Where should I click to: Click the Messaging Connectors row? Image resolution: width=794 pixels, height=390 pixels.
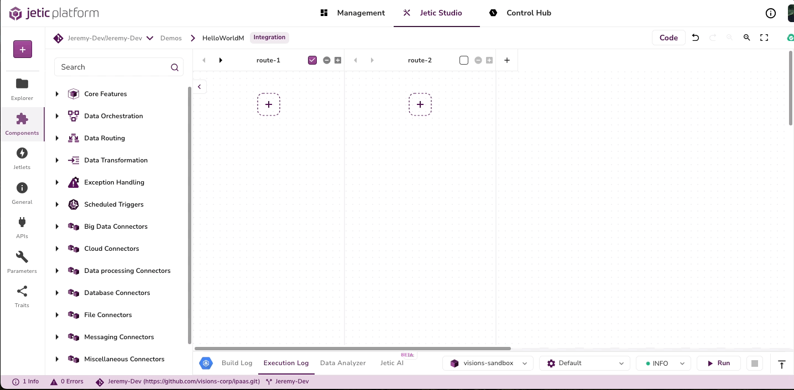pyautogui.click(x=119, y=337)
